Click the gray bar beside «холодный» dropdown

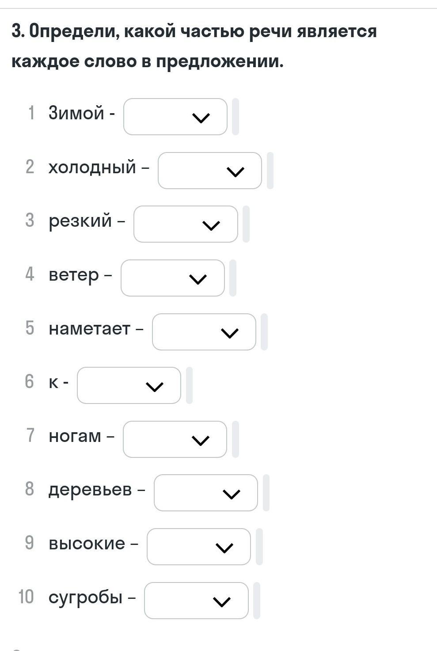point(270,171)
